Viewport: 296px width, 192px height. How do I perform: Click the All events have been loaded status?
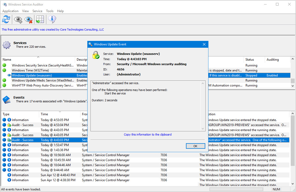[21, 189]
